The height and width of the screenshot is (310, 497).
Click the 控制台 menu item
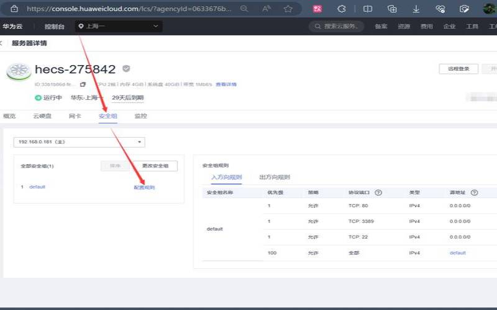point(55,27)
